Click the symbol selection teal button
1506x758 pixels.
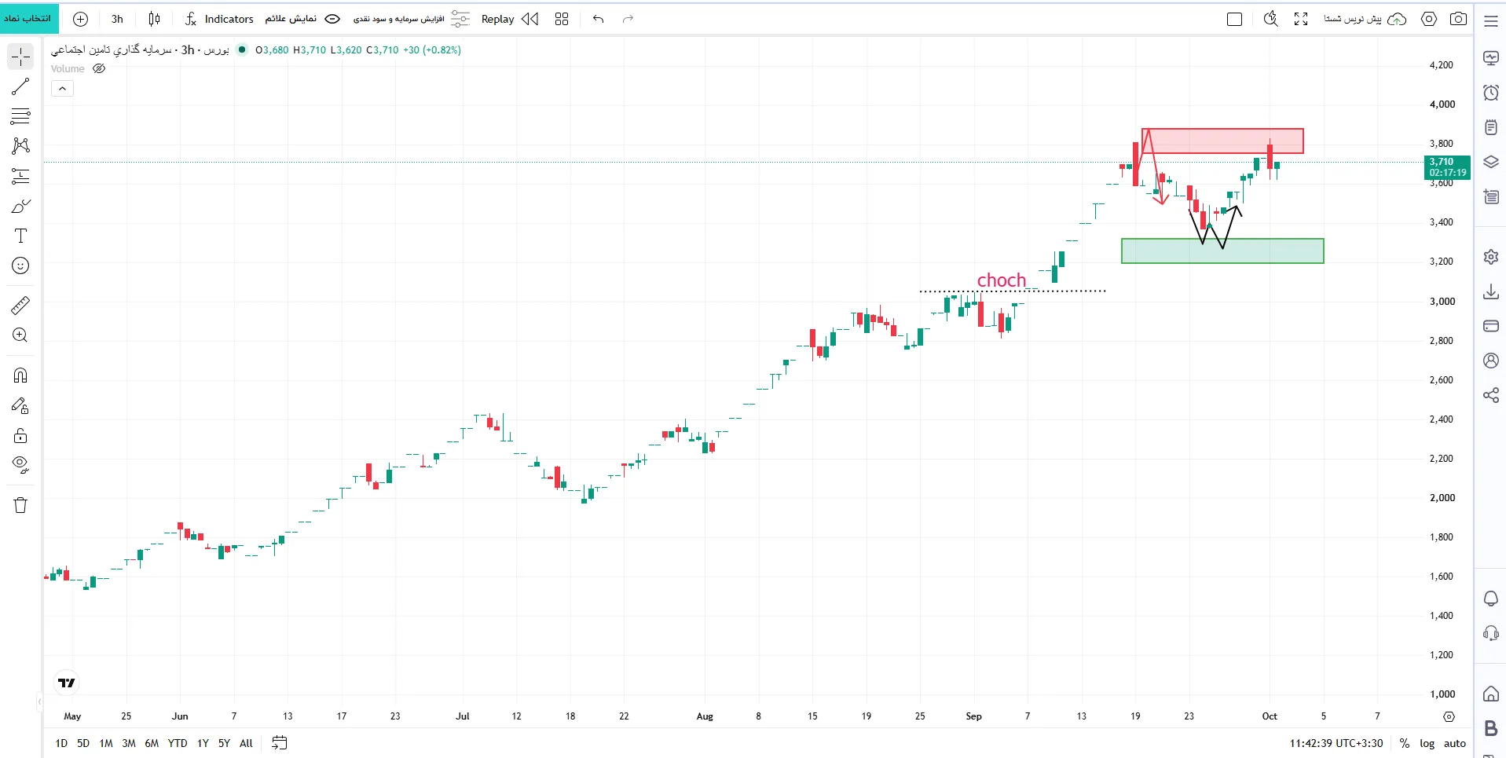tap(28, 18)
